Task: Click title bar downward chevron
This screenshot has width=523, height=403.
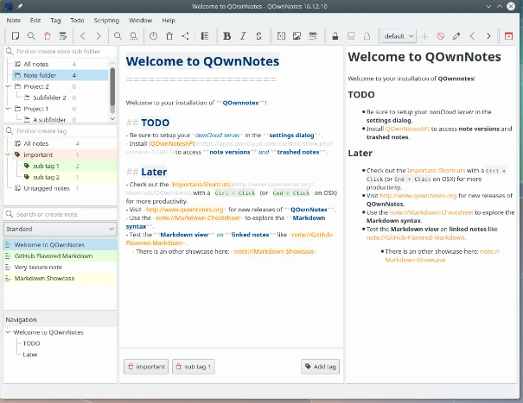Action: click(x=488, y=6)
